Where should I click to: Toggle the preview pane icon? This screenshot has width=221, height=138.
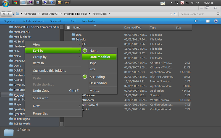[208, 21]
